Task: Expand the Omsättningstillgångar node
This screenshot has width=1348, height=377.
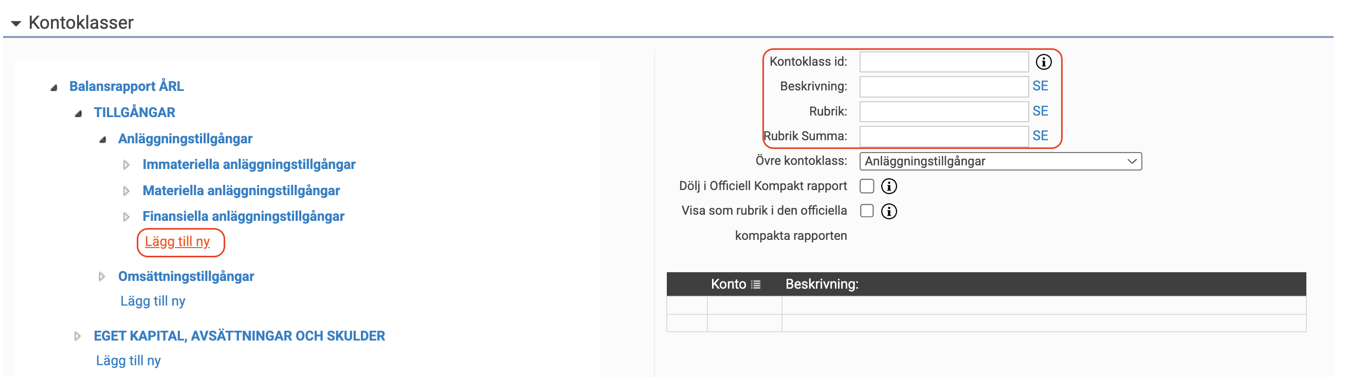Action: tap(101, 277)
